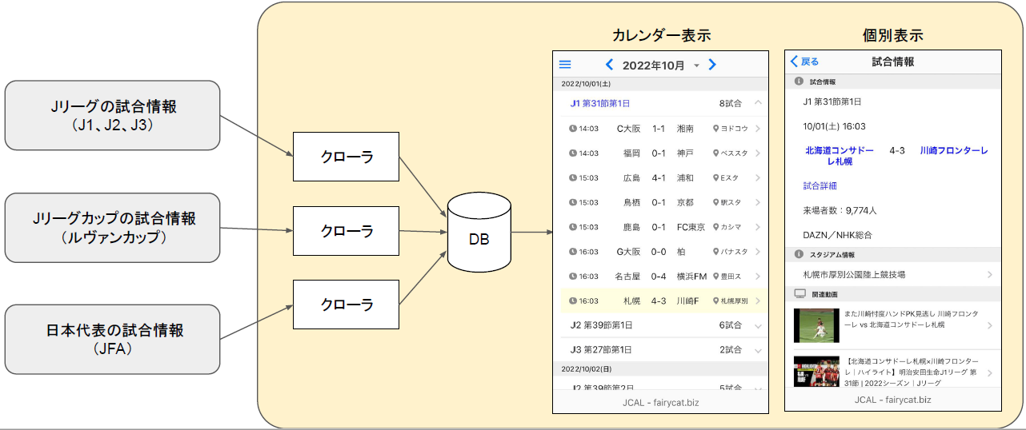The height and width of the screenshot is (430, 1026).
Task: Click the clock icon on 福岡 row
Action: [x=572, y=153]
